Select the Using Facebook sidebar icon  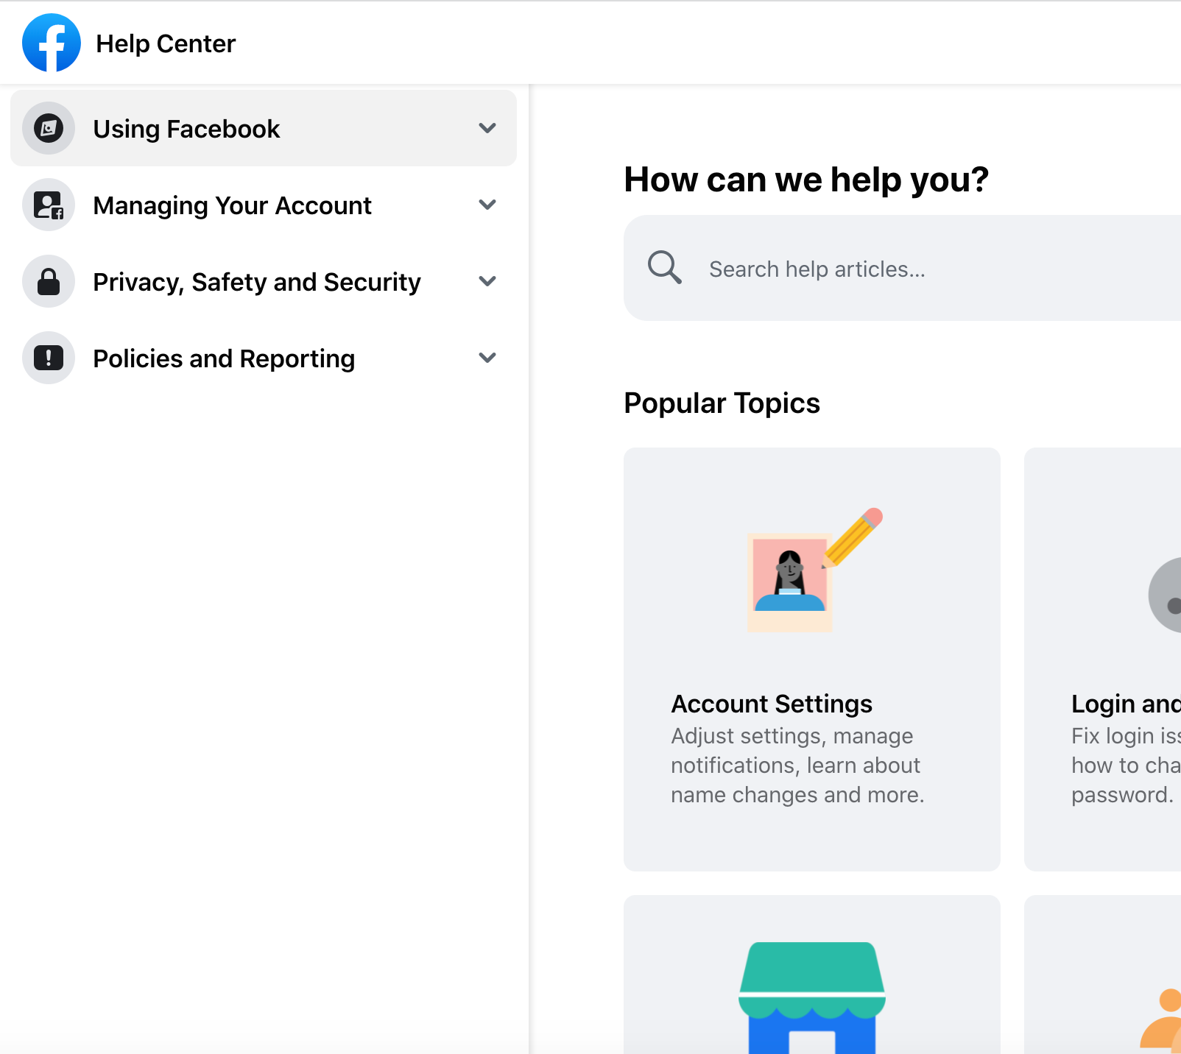click(48, 128)
